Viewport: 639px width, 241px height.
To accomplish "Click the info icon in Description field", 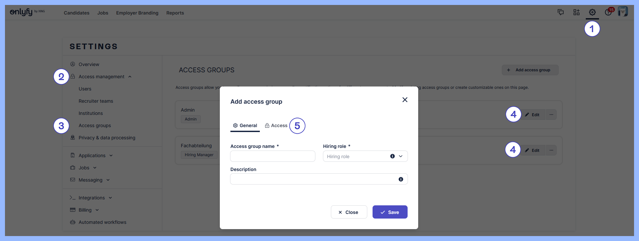I will point(401,179).
